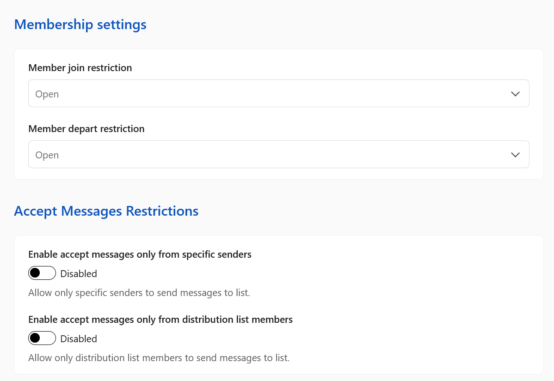The width and height of the screenshot is (554, 381).
Task: Click the specific senders setting title
Action: click(x=140, y=254)
